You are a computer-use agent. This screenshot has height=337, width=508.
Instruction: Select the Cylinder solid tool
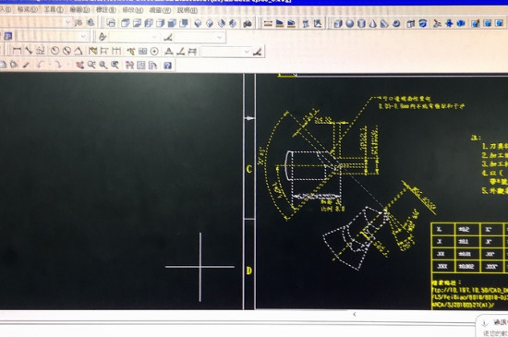(x=361, y=24)
